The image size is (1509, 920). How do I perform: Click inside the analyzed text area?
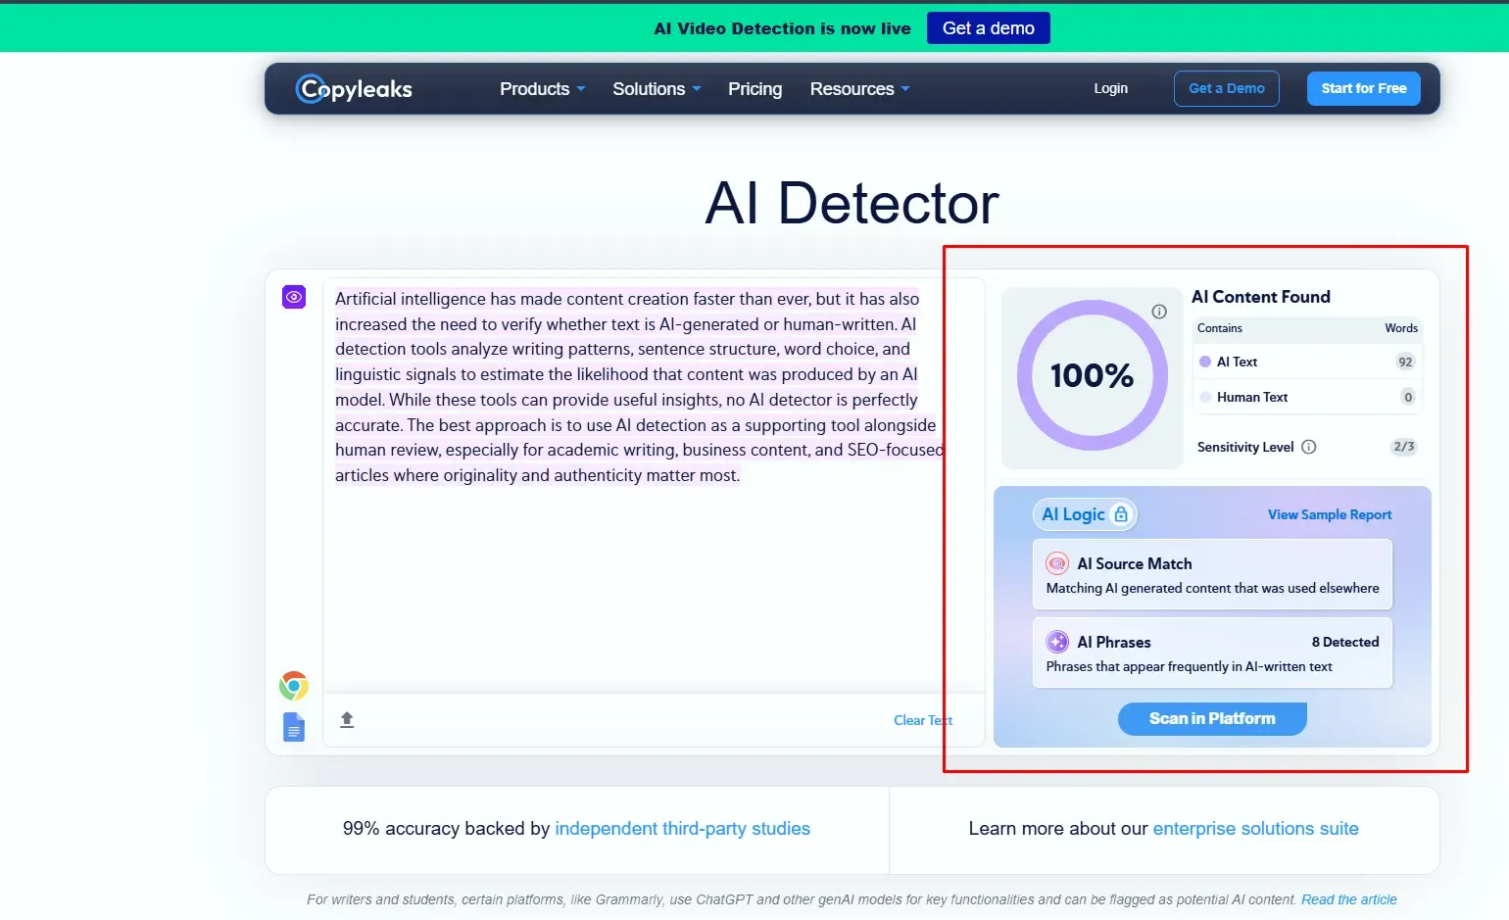click(654, 485)
